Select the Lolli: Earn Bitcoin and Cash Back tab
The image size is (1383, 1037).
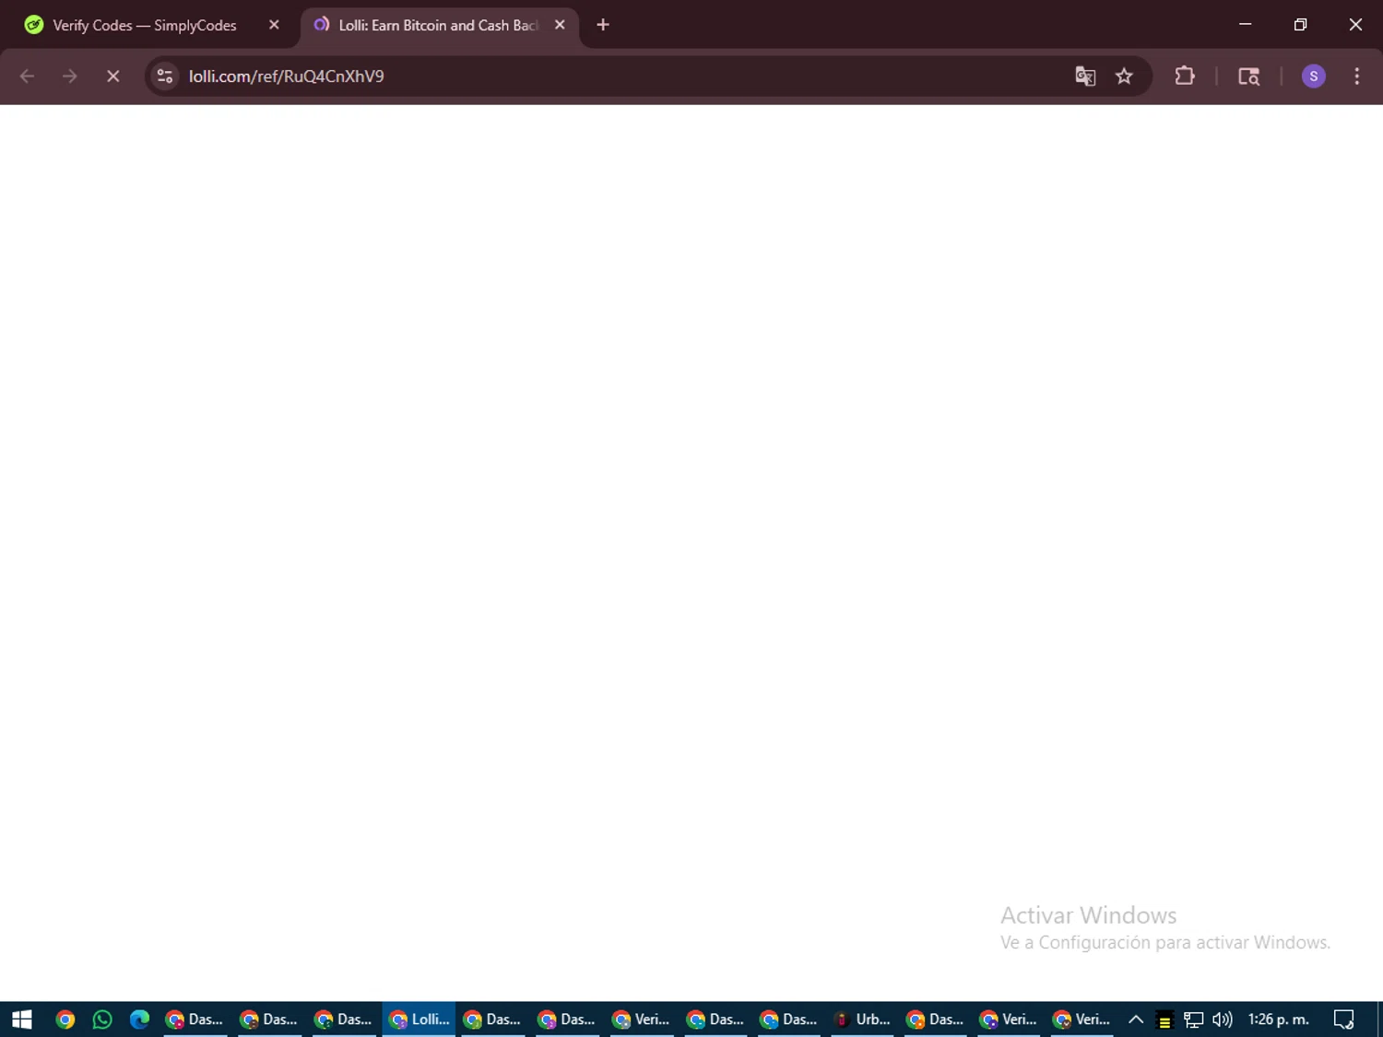[x=439, y=26]
